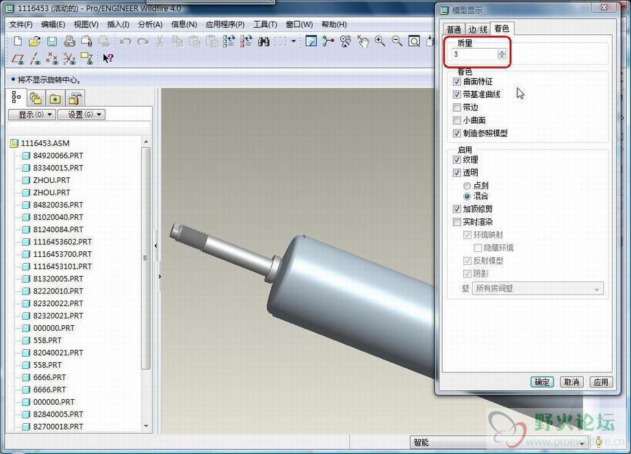Click the 确定 button
This screenshot has width=631, height=454.
click(542, 382)
